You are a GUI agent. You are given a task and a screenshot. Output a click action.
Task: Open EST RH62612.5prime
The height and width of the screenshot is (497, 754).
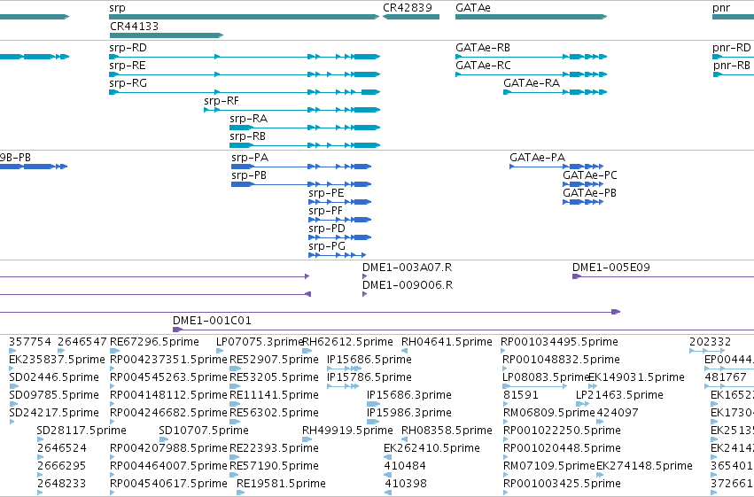coord(347,342)
